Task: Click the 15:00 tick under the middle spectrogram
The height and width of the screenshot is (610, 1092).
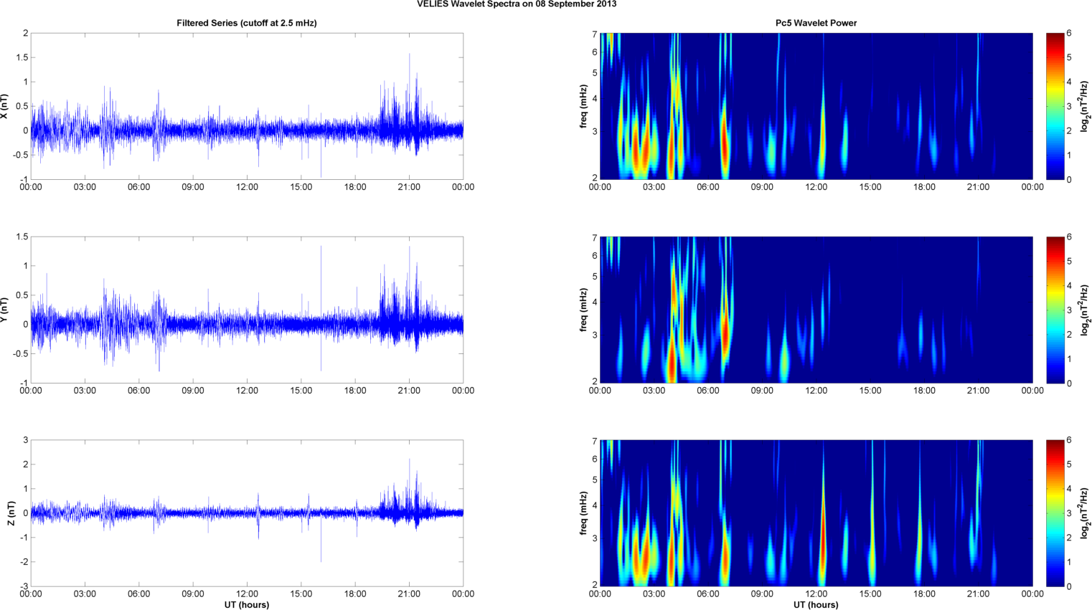Action: [870, 391]
